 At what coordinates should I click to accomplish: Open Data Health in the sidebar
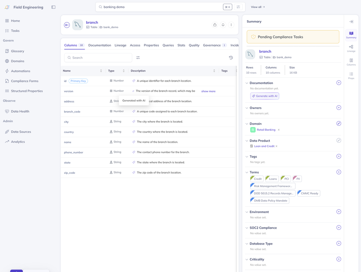pyautogui.click(x=20, y=112)
